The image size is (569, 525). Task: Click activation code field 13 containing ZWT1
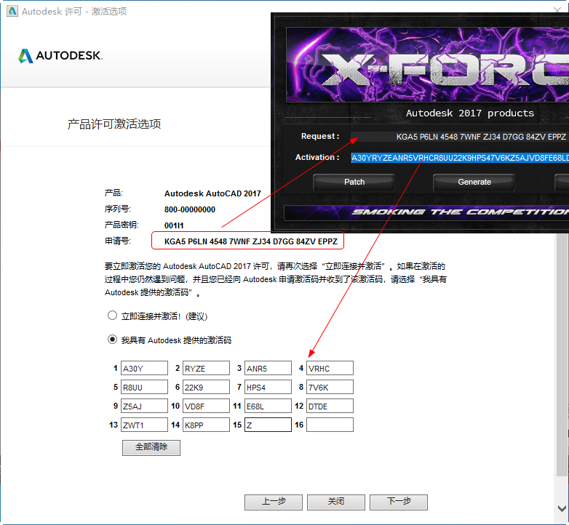coord(144,425)
